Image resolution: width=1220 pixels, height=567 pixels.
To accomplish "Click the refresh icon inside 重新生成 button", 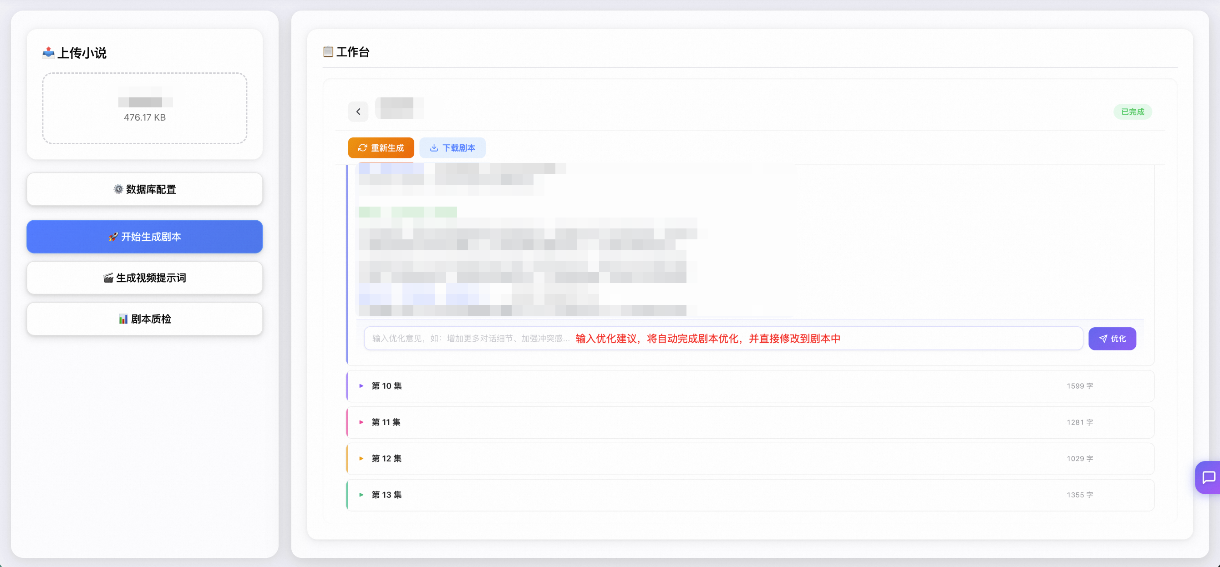I will [x=362, y=148].
